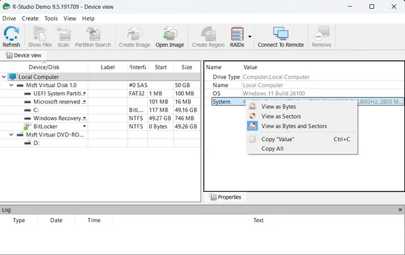This screenshot has width=405, height=255.
Task: Click the Time column header in Log
Action: click(x=94, y=220)
